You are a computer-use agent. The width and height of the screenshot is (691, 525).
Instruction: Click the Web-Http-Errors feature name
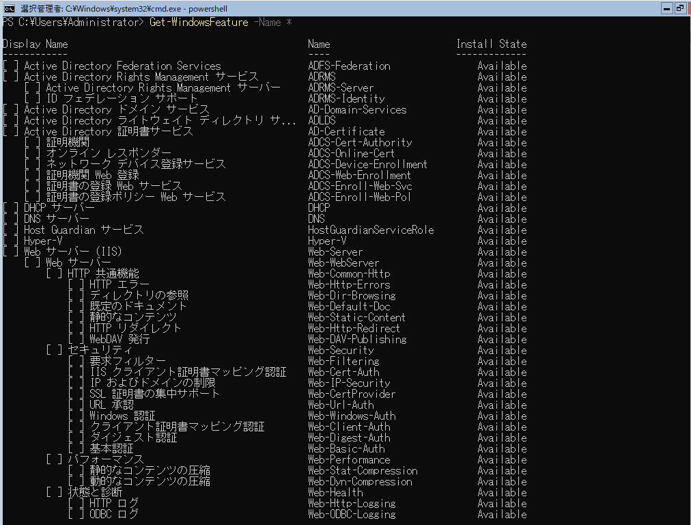(x=349, y=284)
